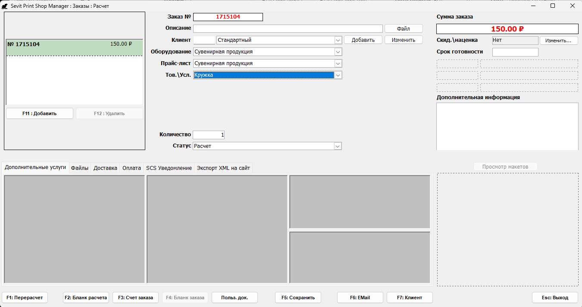The image size is (582, 307).
Task: Click the F3: Счет заказа button
Action: [135, 298]
